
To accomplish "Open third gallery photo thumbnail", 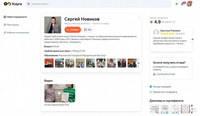I will click(70, 63).
